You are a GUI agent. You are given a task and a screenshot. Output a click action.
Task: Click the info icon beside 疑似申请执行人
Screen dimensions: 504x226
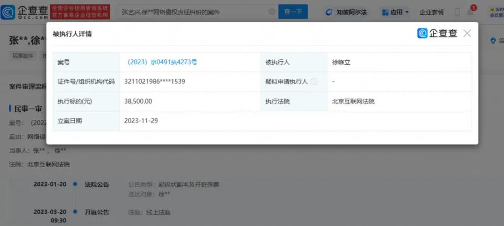[x=314, y=82]
